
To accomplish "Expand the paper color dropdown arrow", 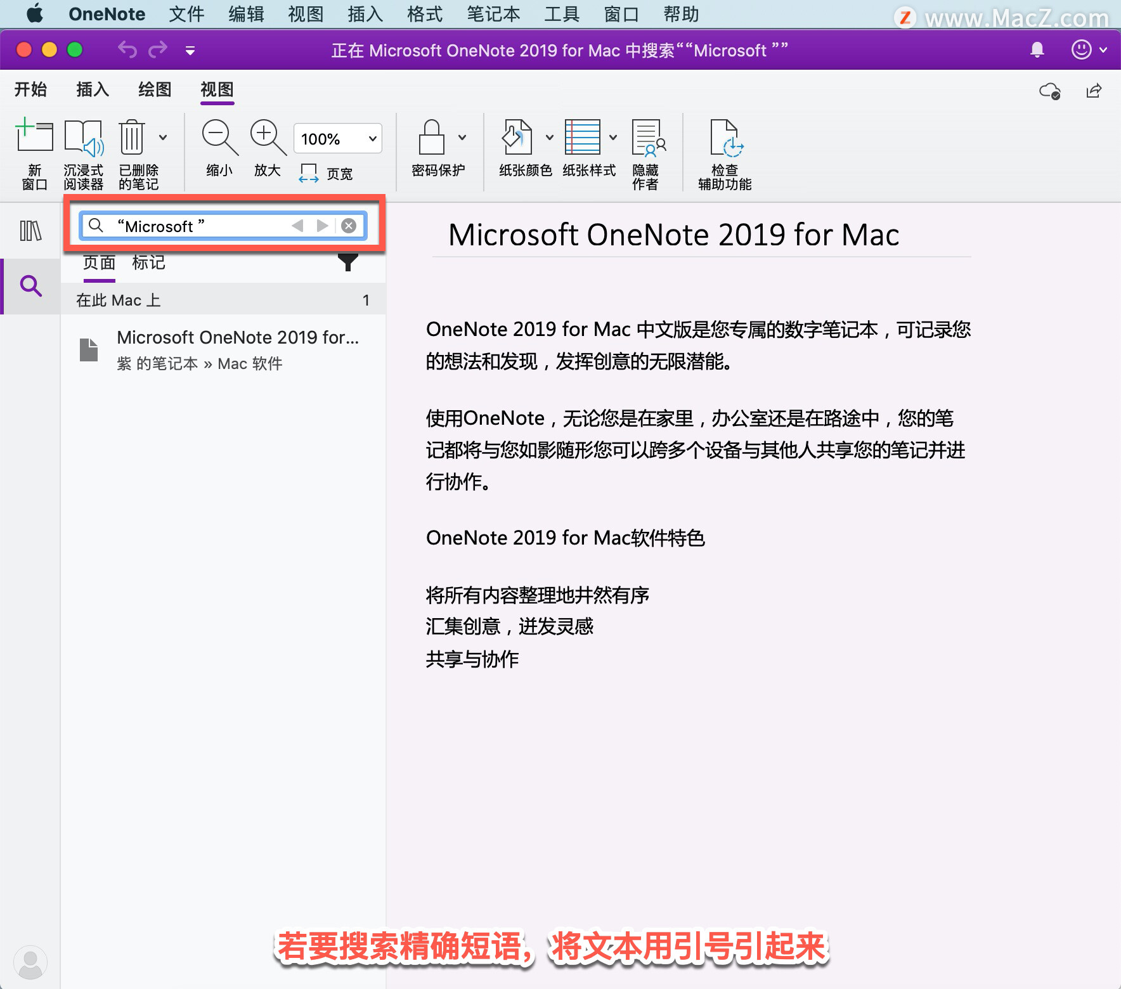I will tap(550, 137).
